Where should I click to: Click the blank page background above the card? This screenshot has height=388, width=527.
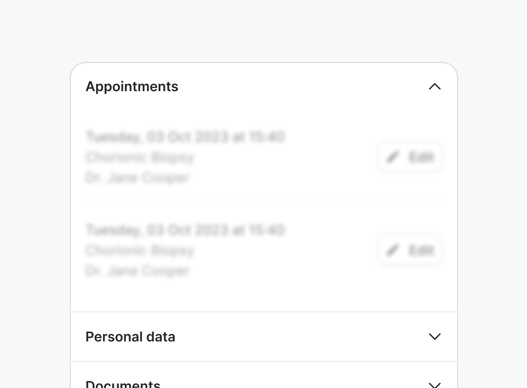[264, 29]
